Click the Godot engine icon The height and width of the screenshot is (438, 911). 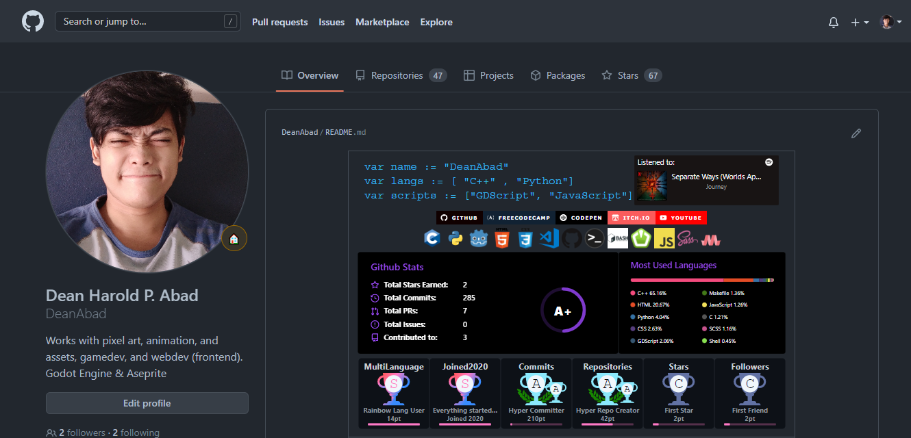coord(479,238)
